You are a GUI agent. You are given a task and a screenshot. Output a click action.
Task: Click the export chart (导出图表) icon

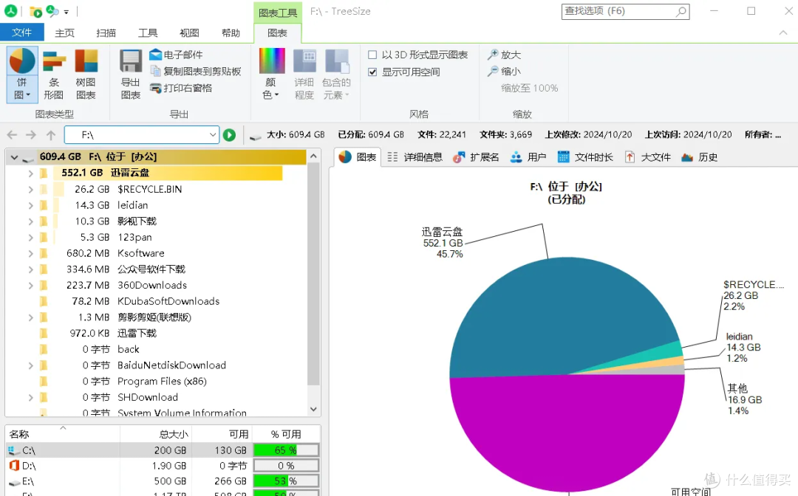(131, 75)
